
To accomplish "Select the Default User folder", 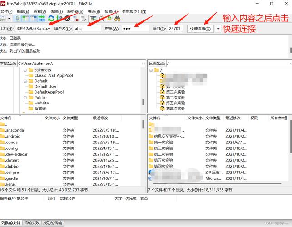I will click(45, 86).
